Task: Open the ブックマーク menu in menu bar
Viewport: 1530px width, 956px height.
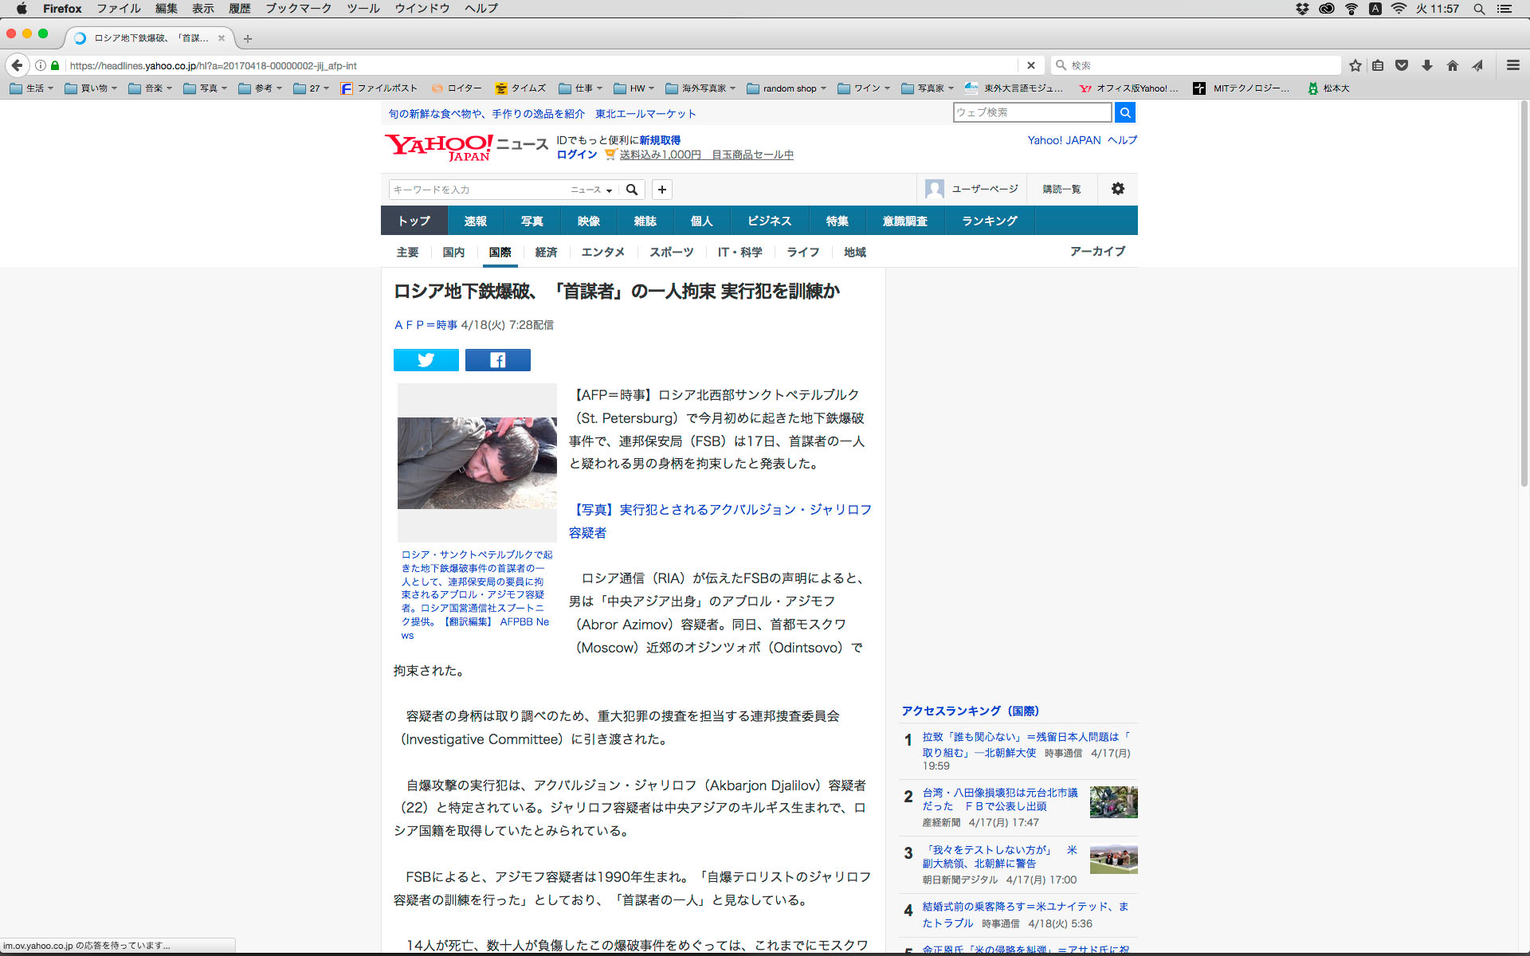Action: [x=298, y=9]
